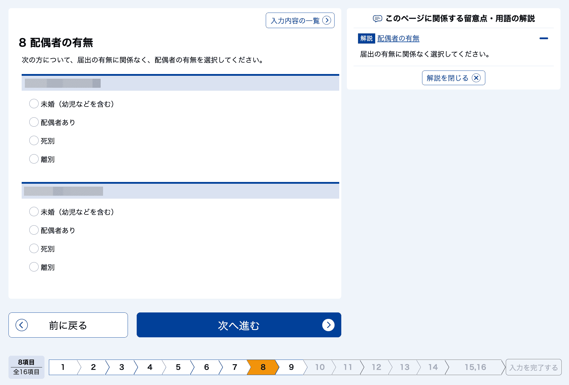Click the blue 解説 badge in the side panel
This screenshot has height=385, width=569.
point(366,38)
